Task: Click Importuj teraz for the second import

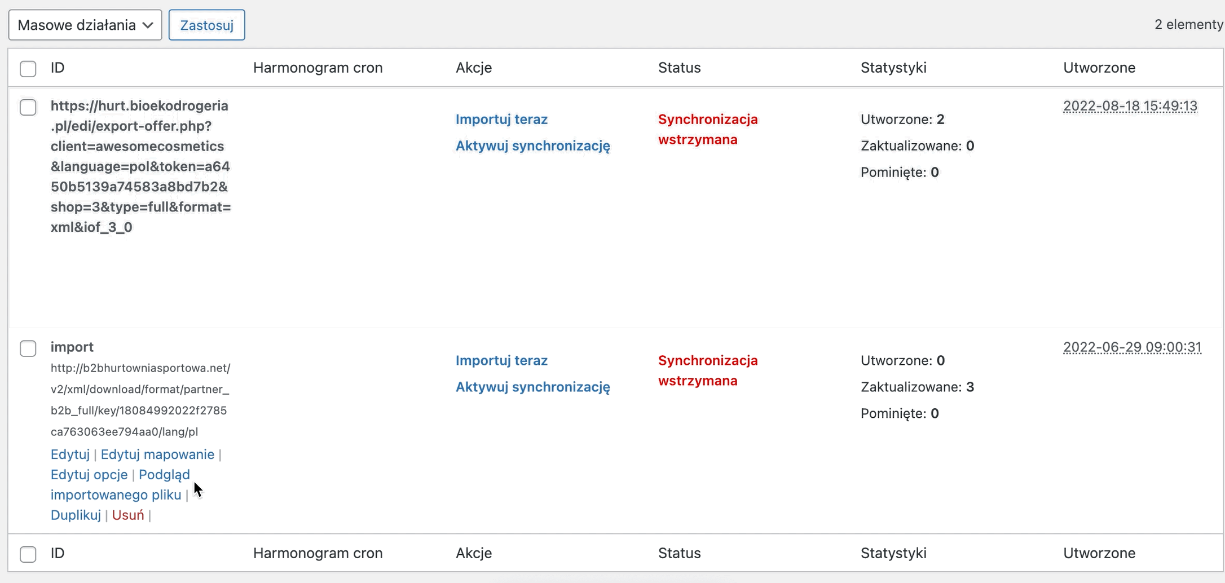Action: (x=501, y=360)
